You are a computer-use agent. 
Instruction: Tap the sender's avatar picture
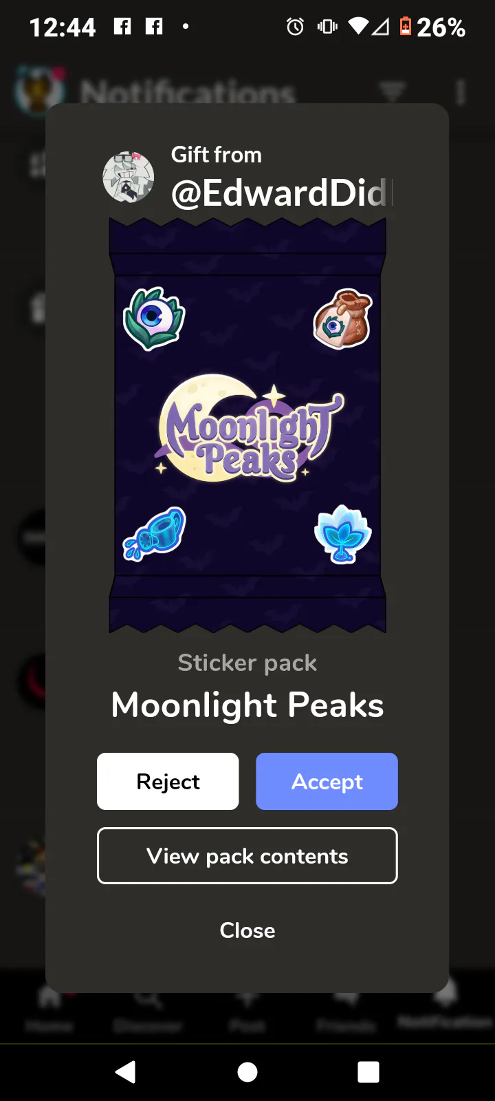128,177
